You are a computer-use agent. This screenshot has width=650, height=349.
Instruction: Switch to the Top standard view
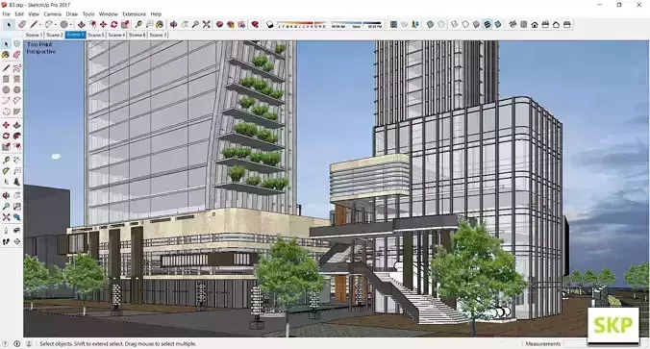524,24
